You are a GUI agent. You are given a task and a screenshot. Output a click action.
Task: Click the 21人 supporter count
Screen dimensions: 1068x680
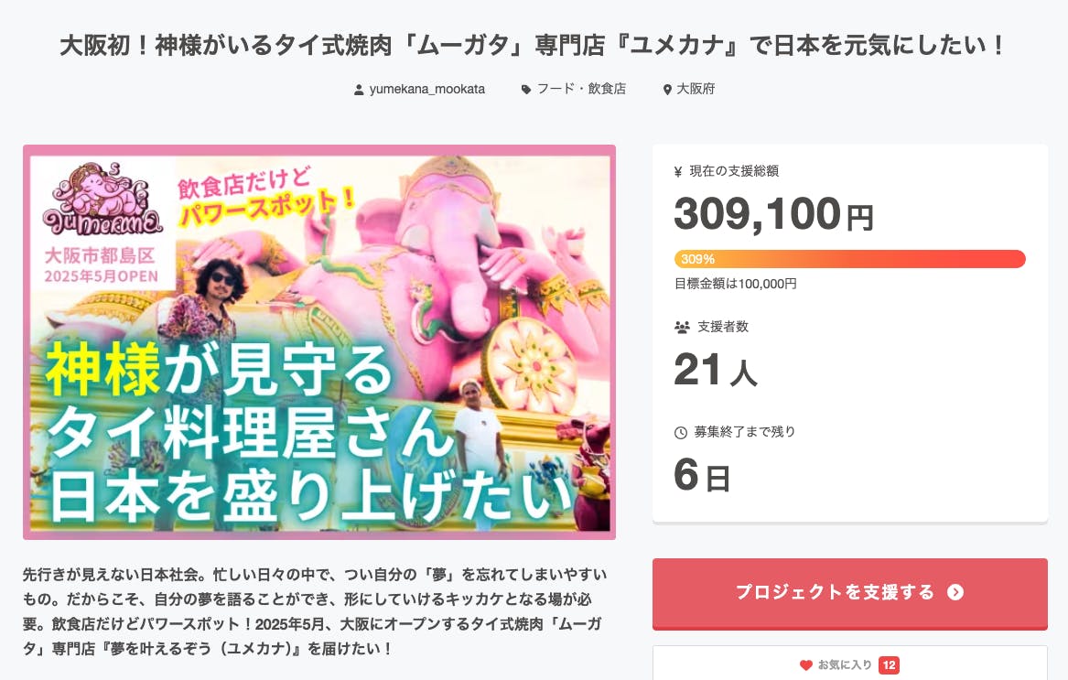tap(715, 370)
